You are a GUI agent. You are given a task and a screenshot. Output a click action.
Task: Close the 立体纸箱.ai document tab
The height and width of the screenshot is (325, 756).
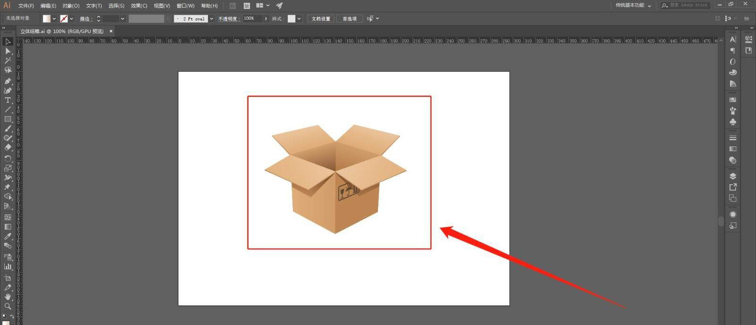pyautogui.click(x=111, y=31)
